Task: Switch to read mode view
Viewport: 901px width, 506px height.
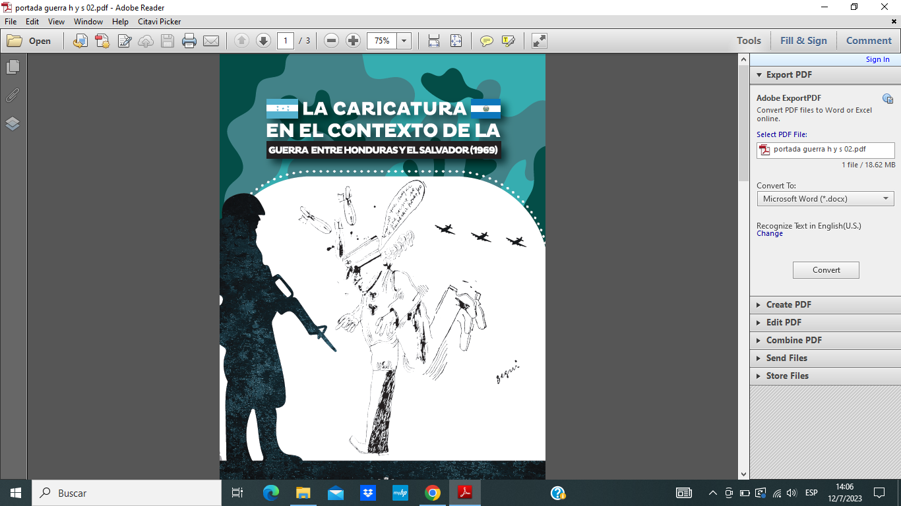Action: pyautogui.click(x=539, y=41)
